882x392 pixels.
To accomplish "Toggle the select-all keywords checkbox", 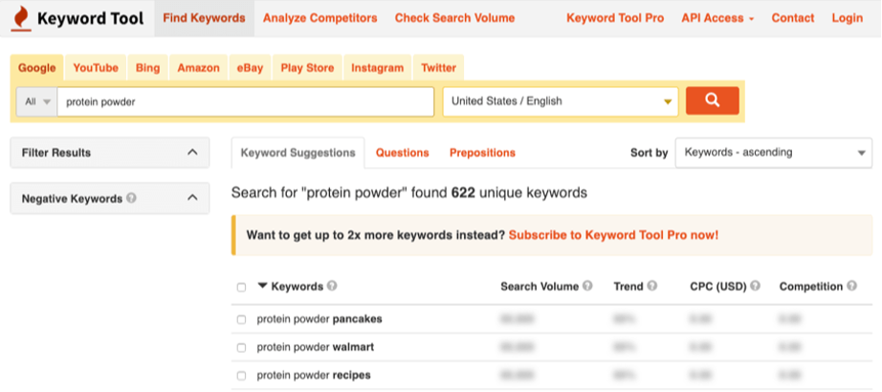I will point(241,287).
